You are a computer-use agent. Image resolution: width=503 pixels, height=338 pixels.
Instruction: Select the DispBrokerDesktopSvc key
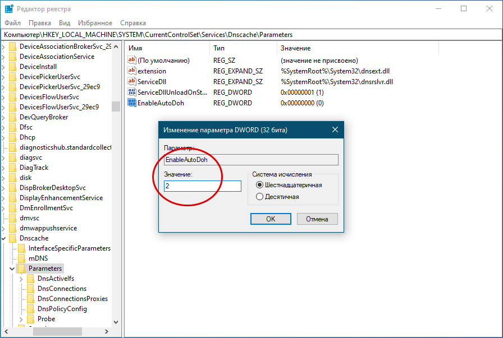click(x=53, y=188)
